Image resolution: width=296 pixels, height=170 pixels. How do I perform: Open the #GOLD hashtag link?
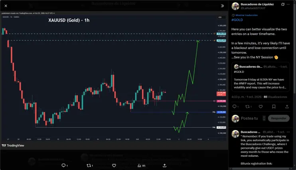click(237, 20)
